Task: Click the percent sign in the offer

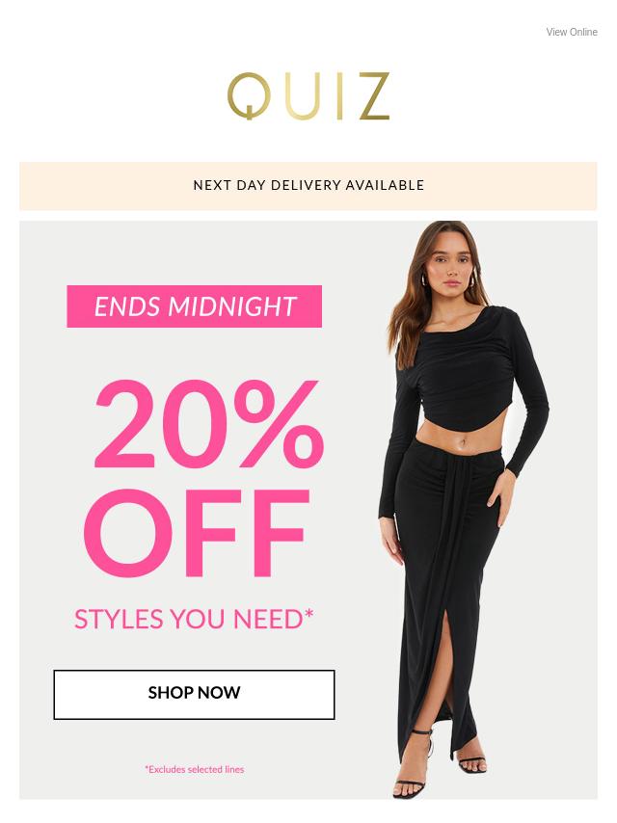Action: [279, 424]
